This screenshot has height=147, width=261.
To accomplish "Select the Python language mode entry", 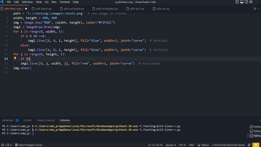I will click(203, 145).
